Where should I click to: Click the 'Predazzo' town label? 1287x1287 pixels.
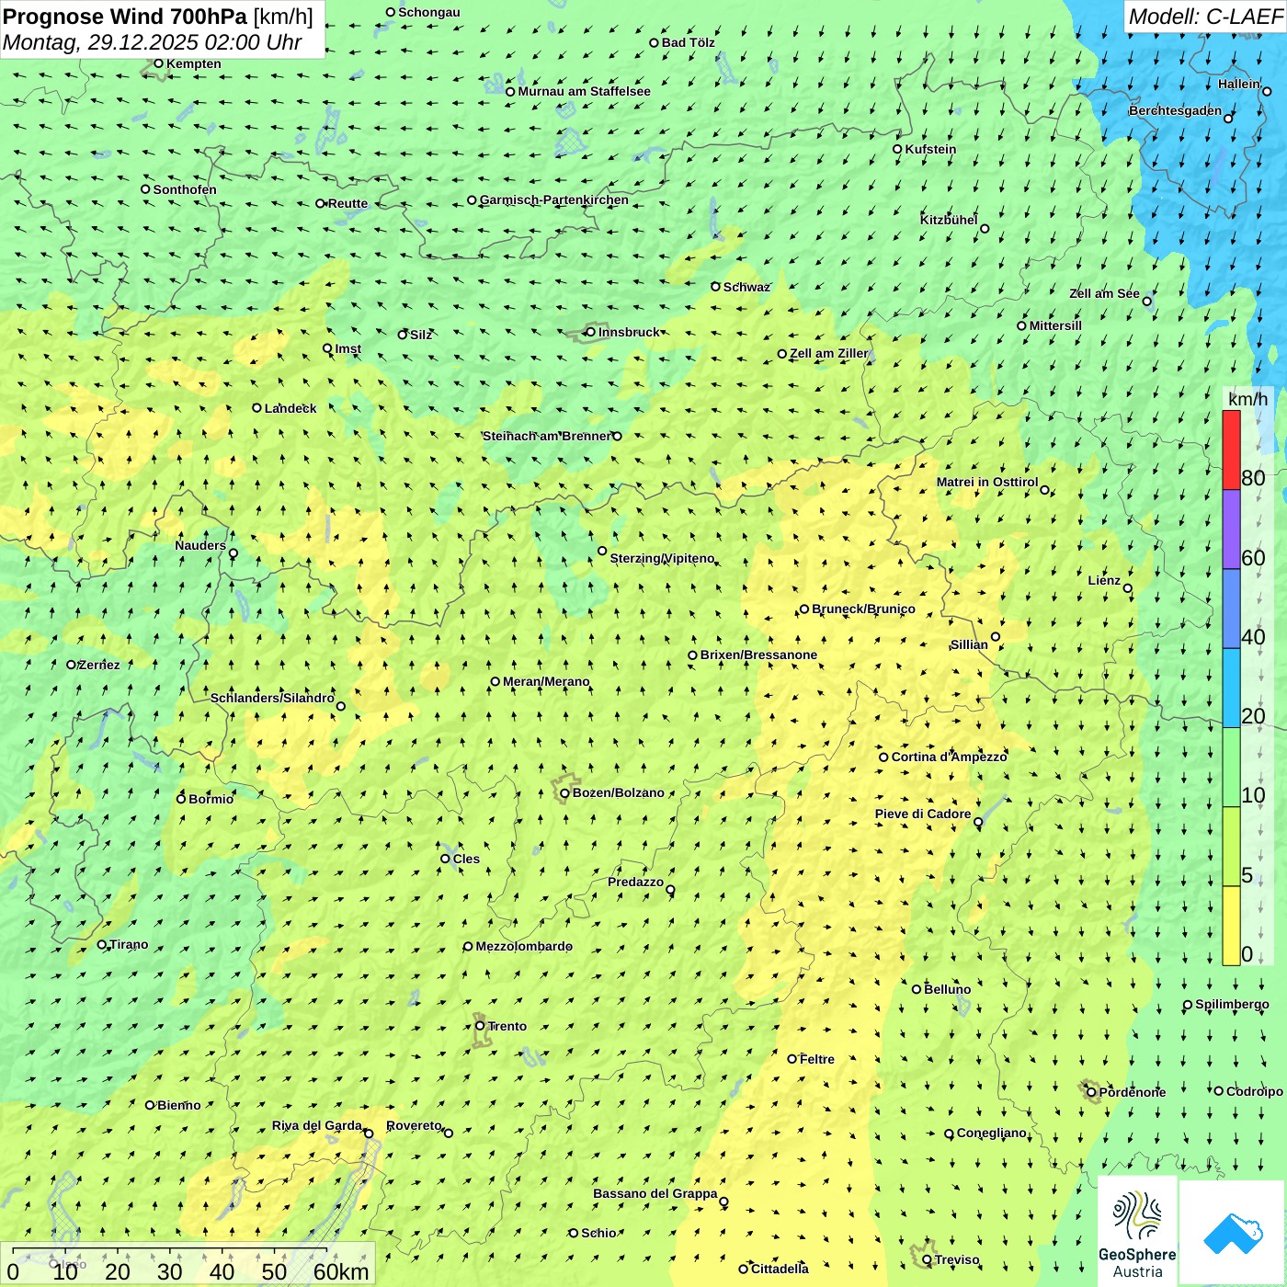pos(635,882)
